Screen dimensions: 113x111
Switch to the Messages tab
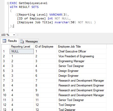click(29, 41)
